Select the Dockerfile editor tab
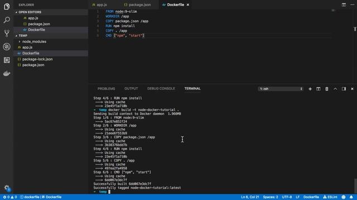357x200 pixels. (x=175, y=5)
